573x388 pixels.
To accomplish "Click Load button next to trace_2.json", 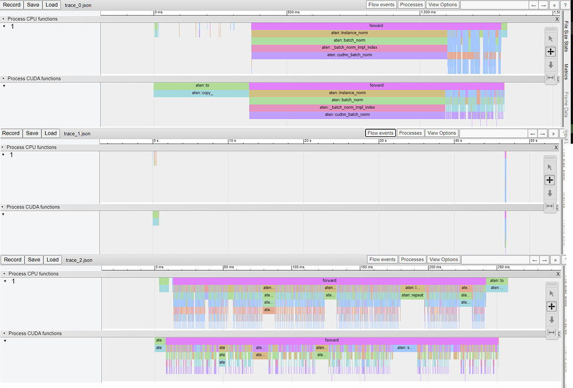I will point(53,259).
